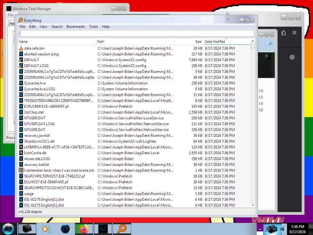Select the Syscache.hve.LOG1 file icon
313x235 pixels.
[21, 89]
